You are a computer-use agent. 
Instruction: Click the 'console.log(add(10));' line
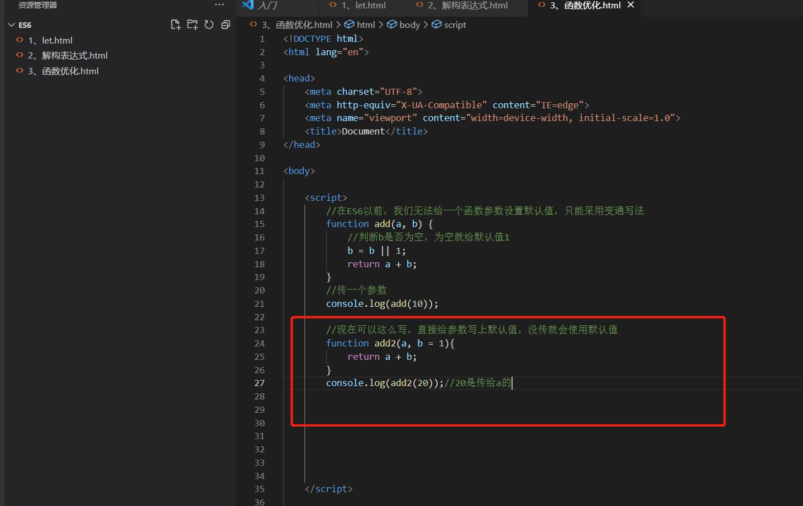tap(382, 303)
